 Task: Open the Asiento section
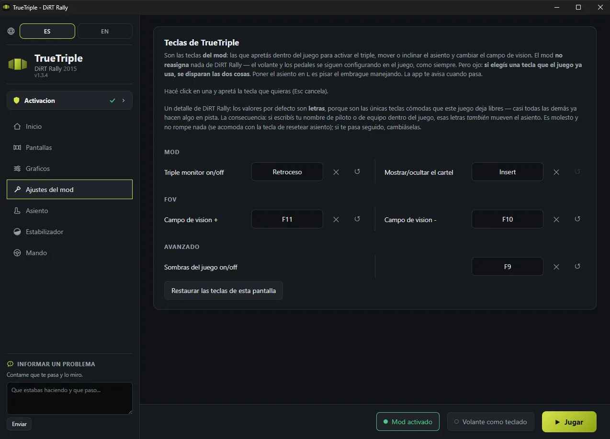click(69, 211)
